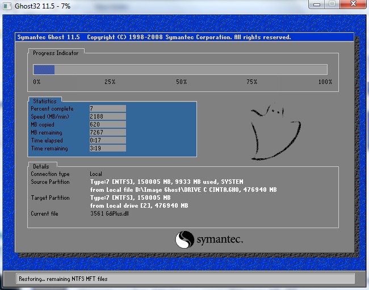Click the 75% progress scale marker
Viewport: 369px width, 290px height.
click(x=252, y=82)
